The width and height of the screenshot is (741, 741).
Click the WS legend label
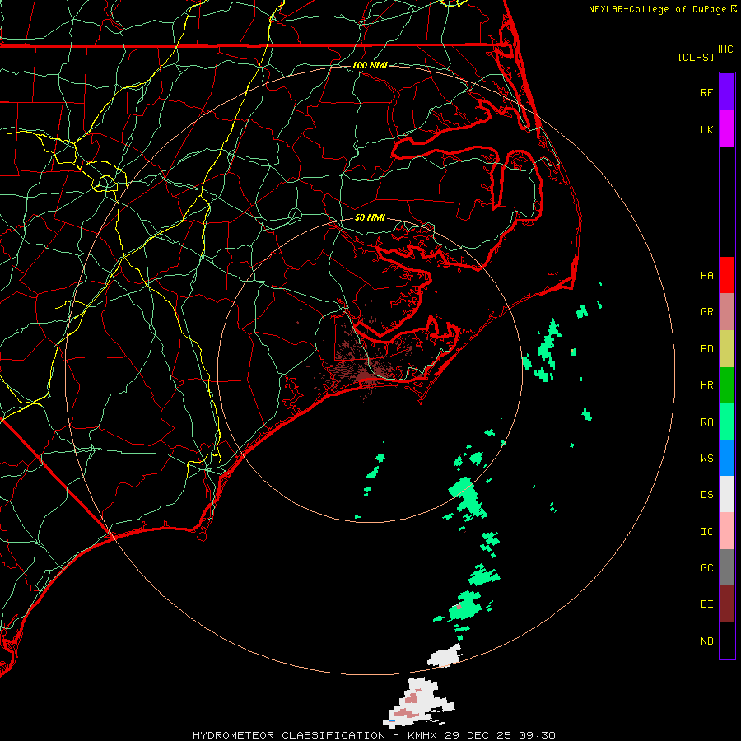706,459
